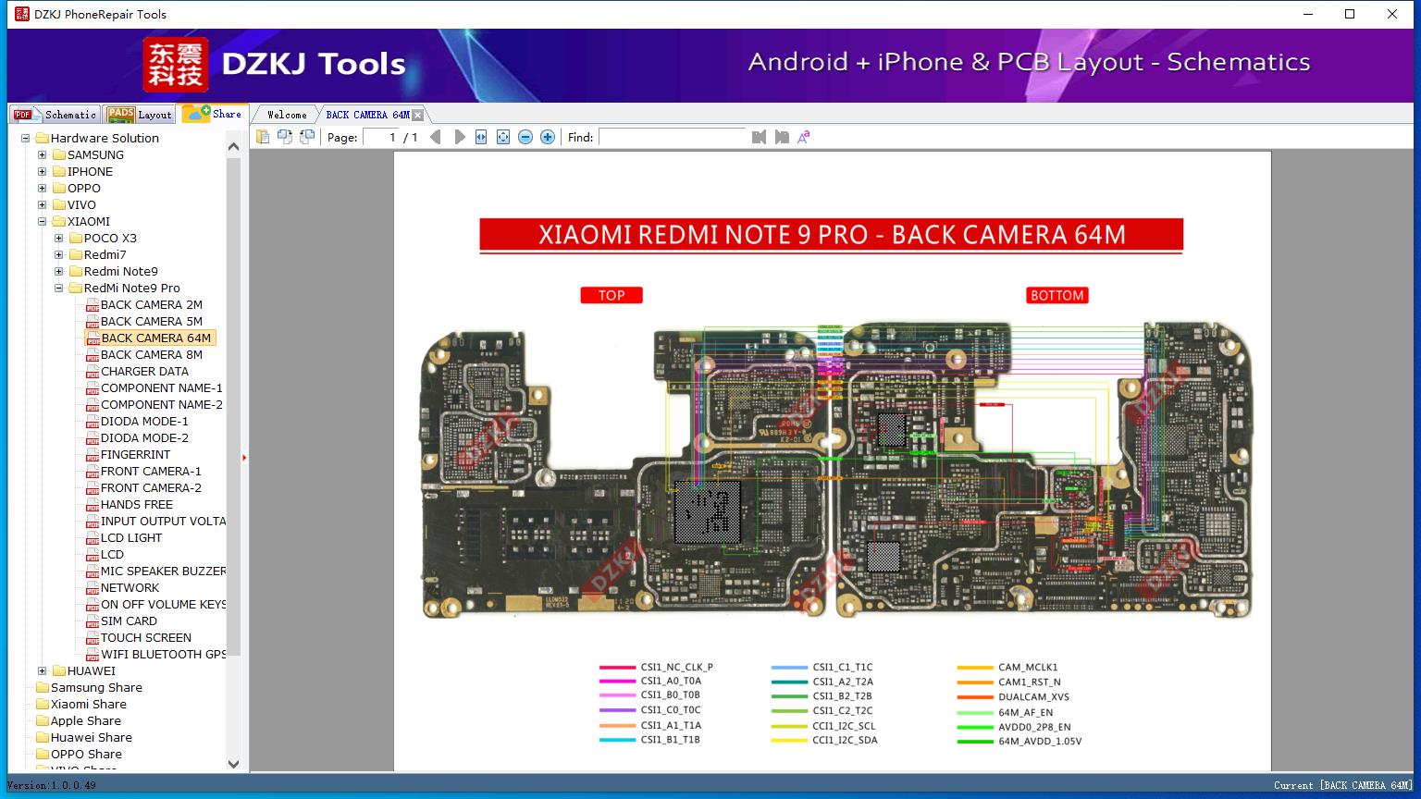
Task: Toggle the match case icon
Action: pyautogui.click(x=804, y=137)
